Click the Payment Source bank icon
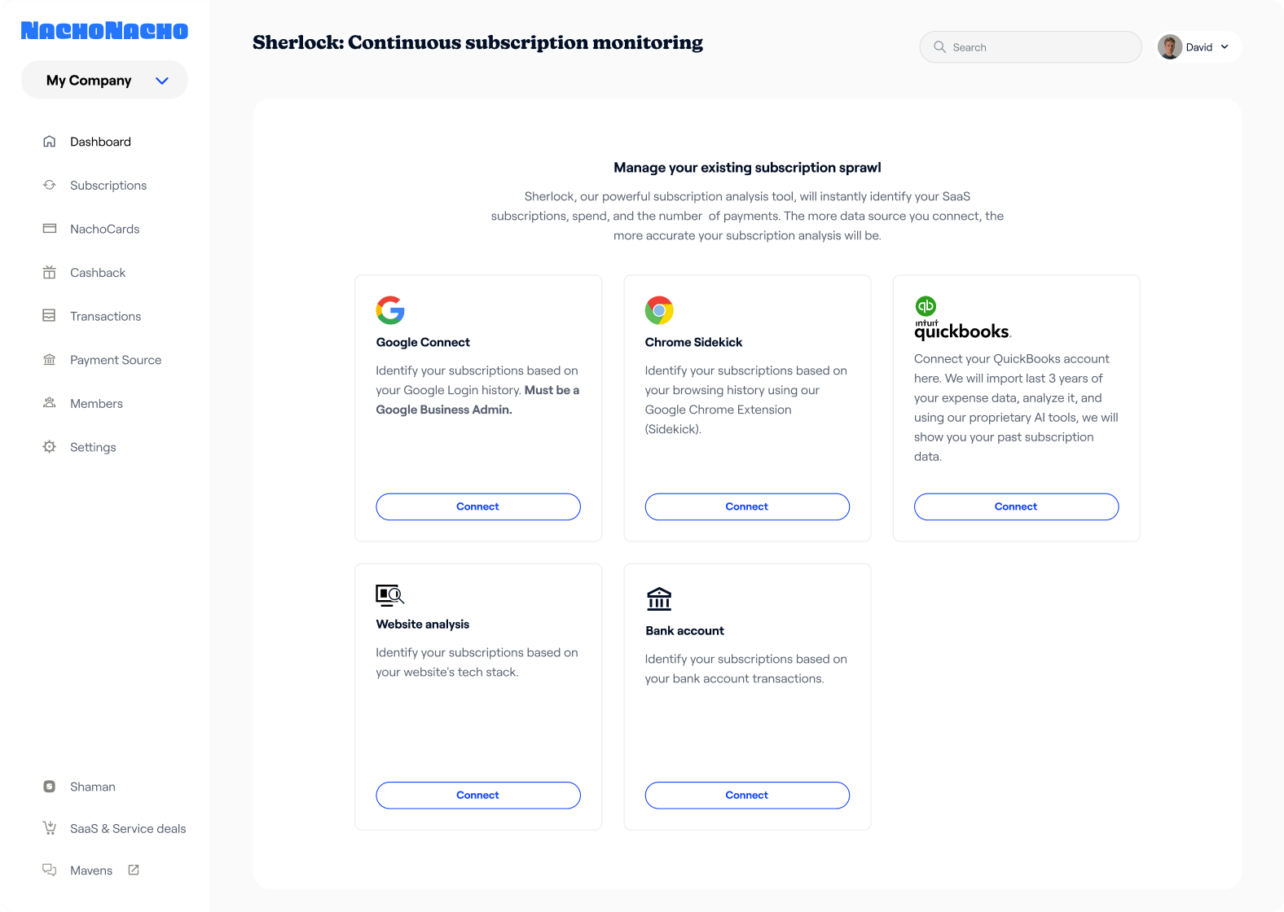Image resolution: width=1284 pixels, height=912 pixels. [50, 360]
